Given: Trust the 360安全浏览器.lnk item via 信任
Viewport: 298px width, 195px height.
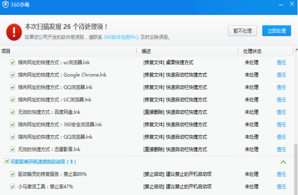Looking at the screenshot, I should 281,125.
